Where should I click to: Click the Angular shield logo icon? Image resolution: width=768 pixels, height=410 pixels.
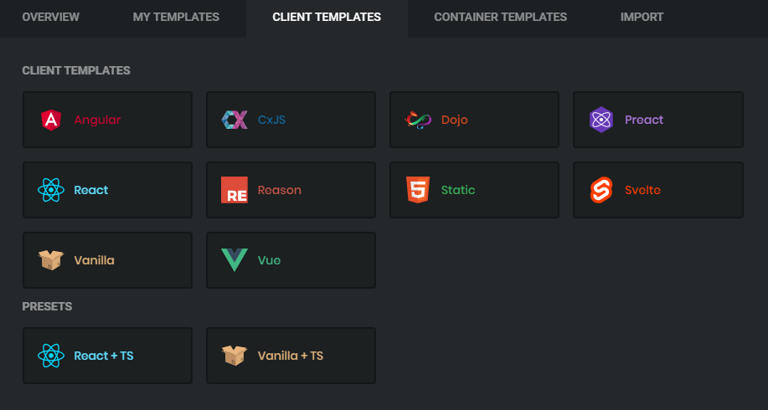51,120
